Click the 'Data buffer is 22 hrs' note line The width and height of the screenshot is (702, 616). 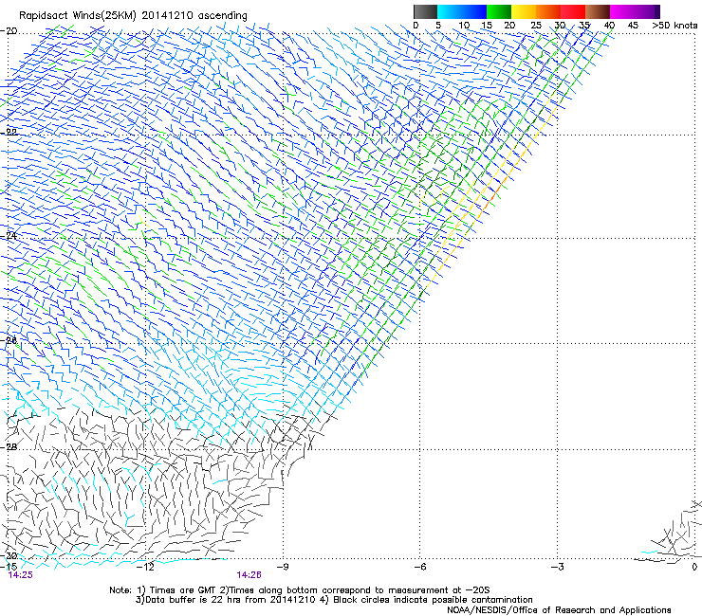pyautogui.click(x=334, y=600)
